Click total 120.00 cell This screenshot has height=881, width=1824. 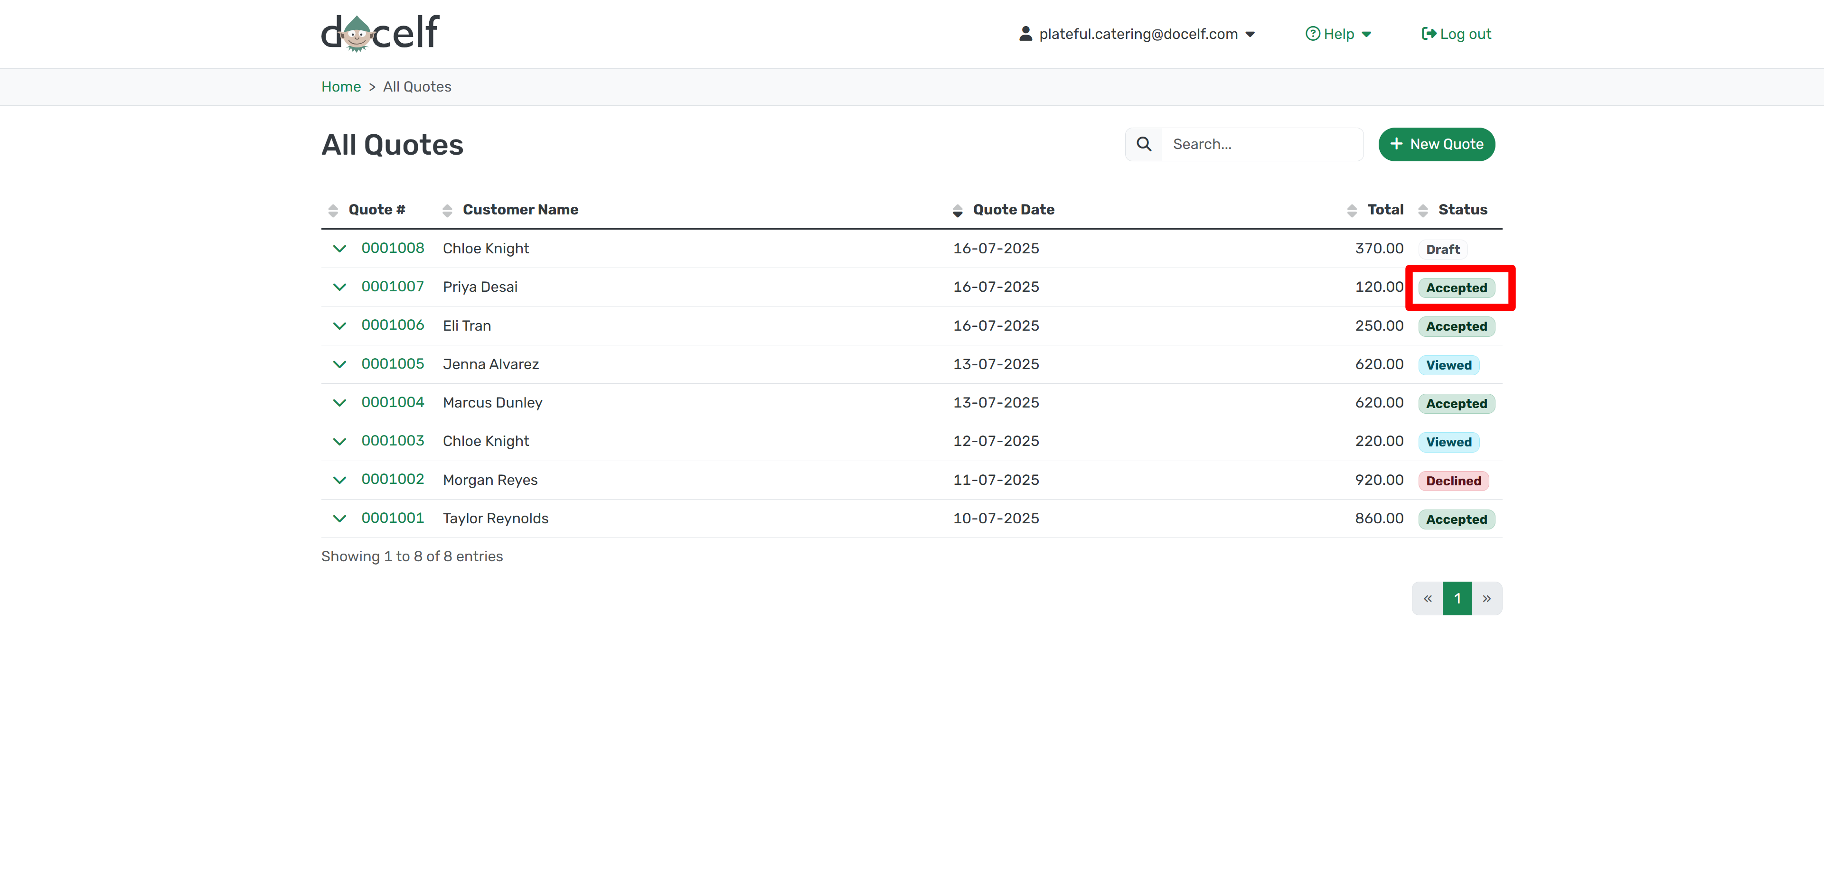(1379, 287)
